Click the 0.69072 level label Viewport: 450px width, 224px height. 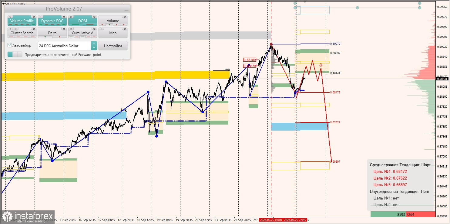[x=335, y=44]
